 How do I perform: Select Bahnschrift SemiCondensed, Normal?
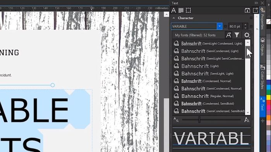click(x=209, y=88)
